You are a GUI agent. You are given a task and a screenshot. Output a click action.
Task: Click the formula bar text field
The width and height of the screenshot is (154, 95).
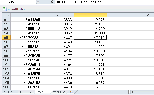point(104,2)
